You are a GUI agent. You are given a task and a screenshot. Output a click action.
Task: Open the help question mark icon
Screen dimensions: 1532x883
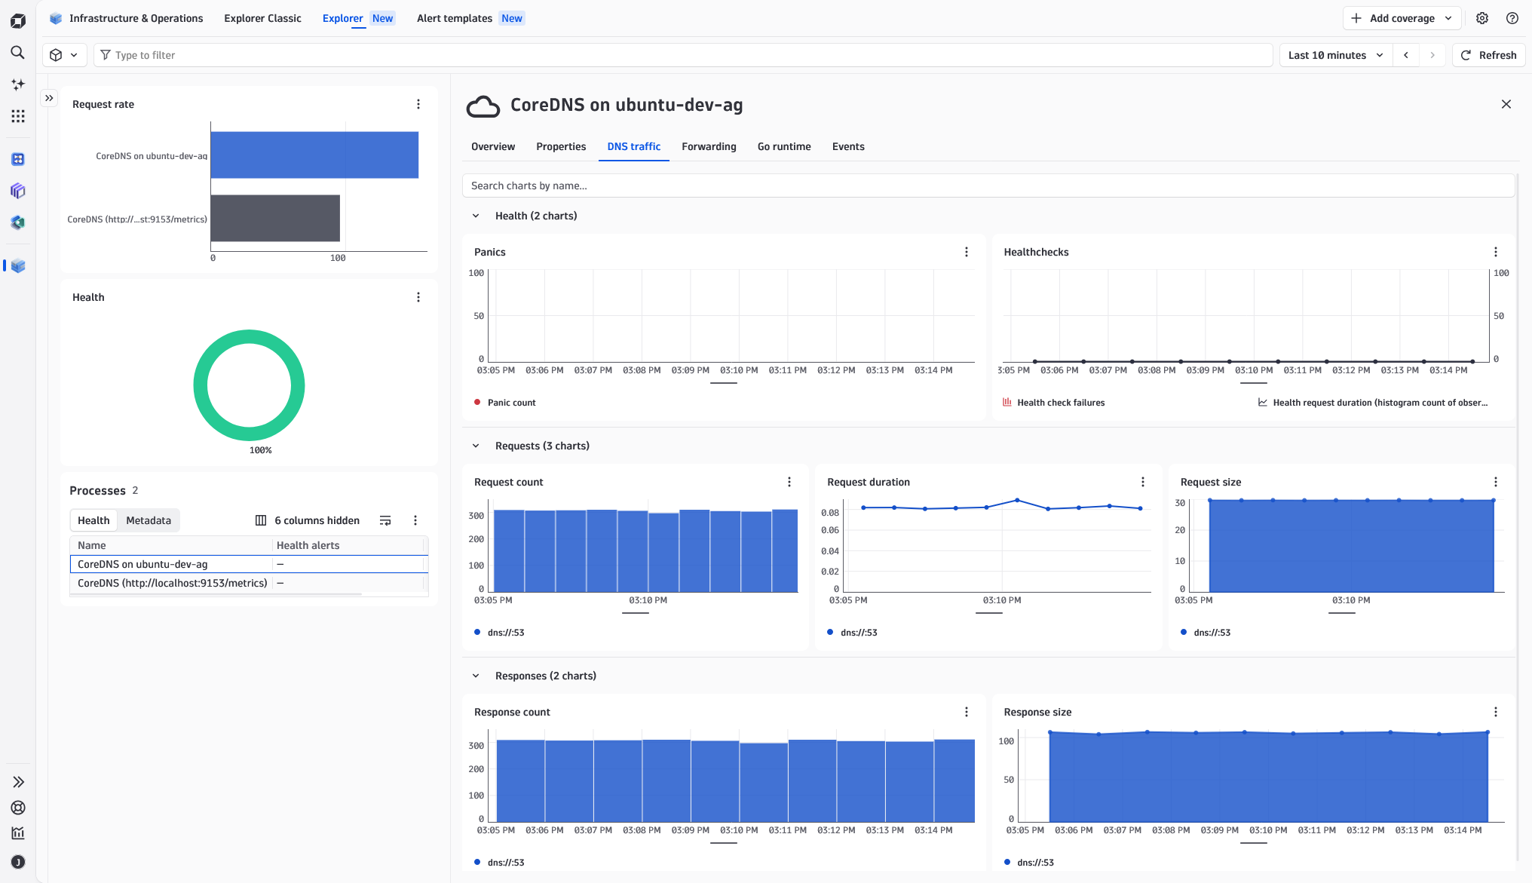(x=1512, y=18)
